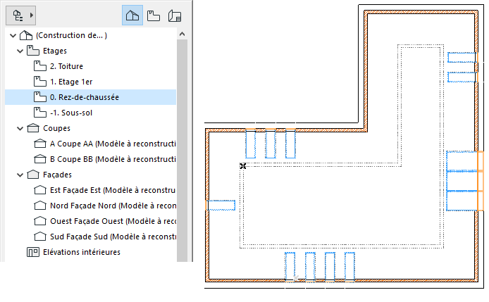Click the story icon beside 2. Toiture
489x302 pixels.
[40, 66]
